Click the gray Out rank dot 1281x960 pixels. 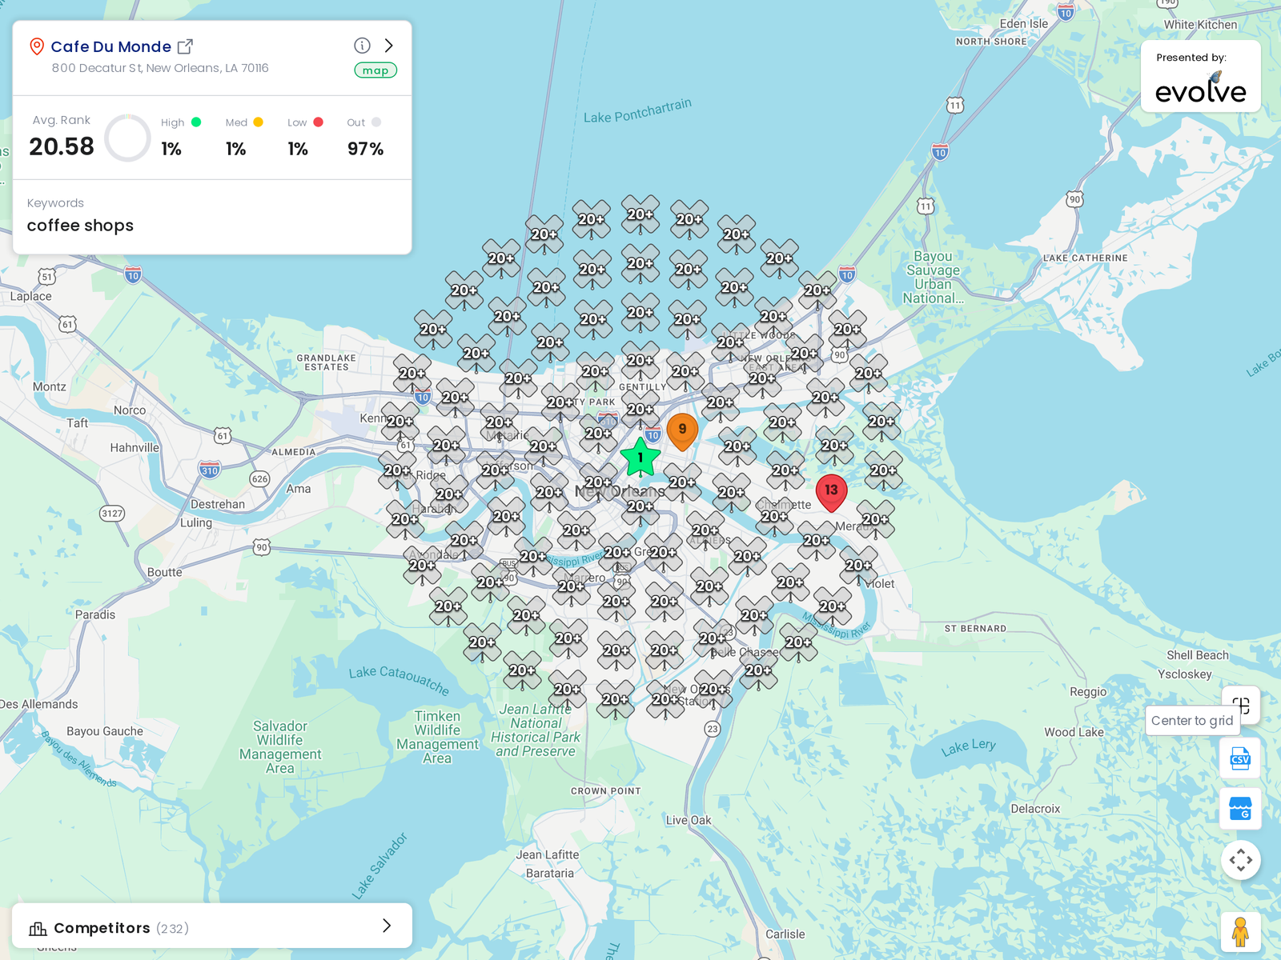point(376,122)
